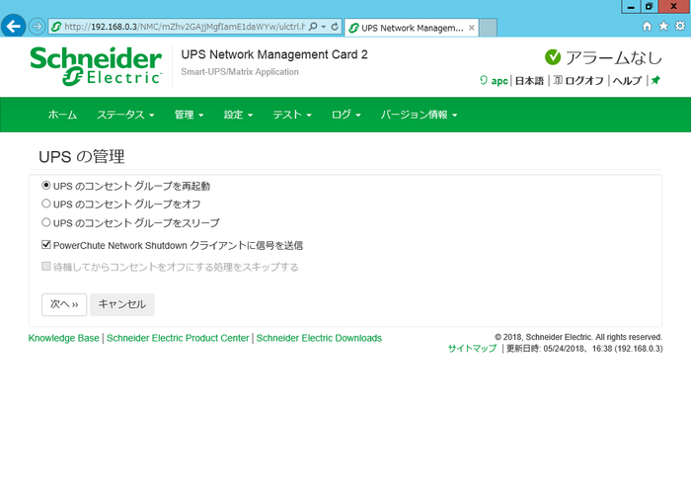Open a new blank browser tab
The height and width of the screenshot is (491, 691).
(x=489, y=28)
